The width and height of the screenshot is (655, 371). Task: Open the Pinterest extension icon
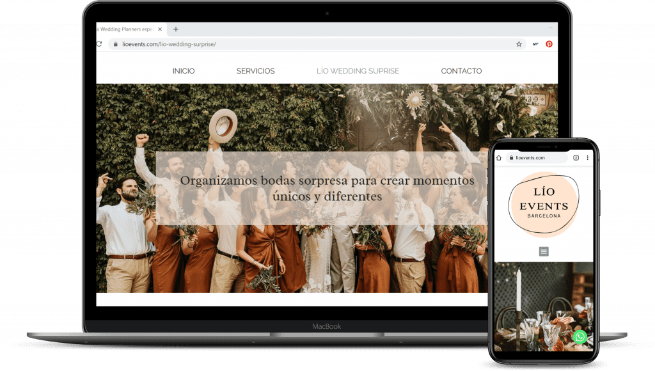549,44
